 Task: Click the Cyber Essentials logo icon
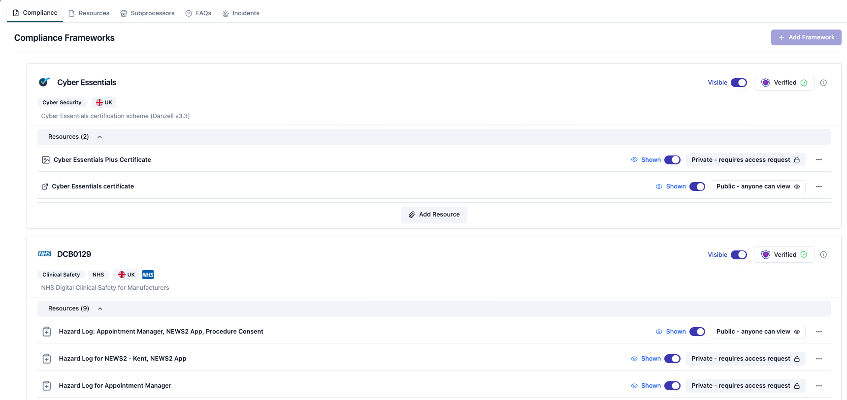coord(44,82)
